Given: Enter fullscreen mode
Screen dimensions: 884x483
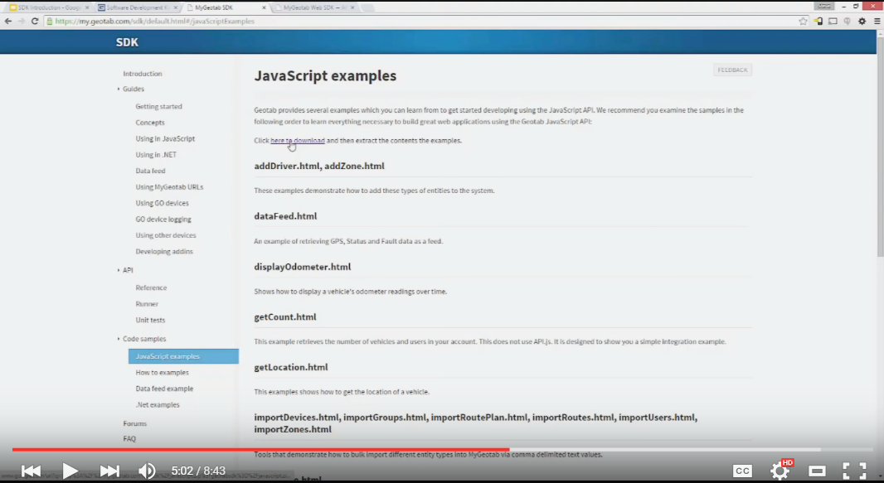Looking at the screenshot, I should [x=854, y=471].
